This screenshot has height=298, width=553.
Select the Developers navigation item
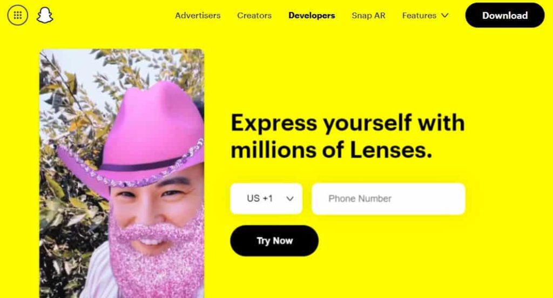point(312,16)
